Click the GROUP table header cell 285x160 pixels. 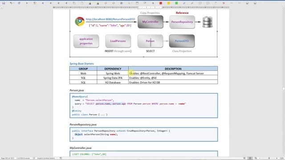coord(83,69)
